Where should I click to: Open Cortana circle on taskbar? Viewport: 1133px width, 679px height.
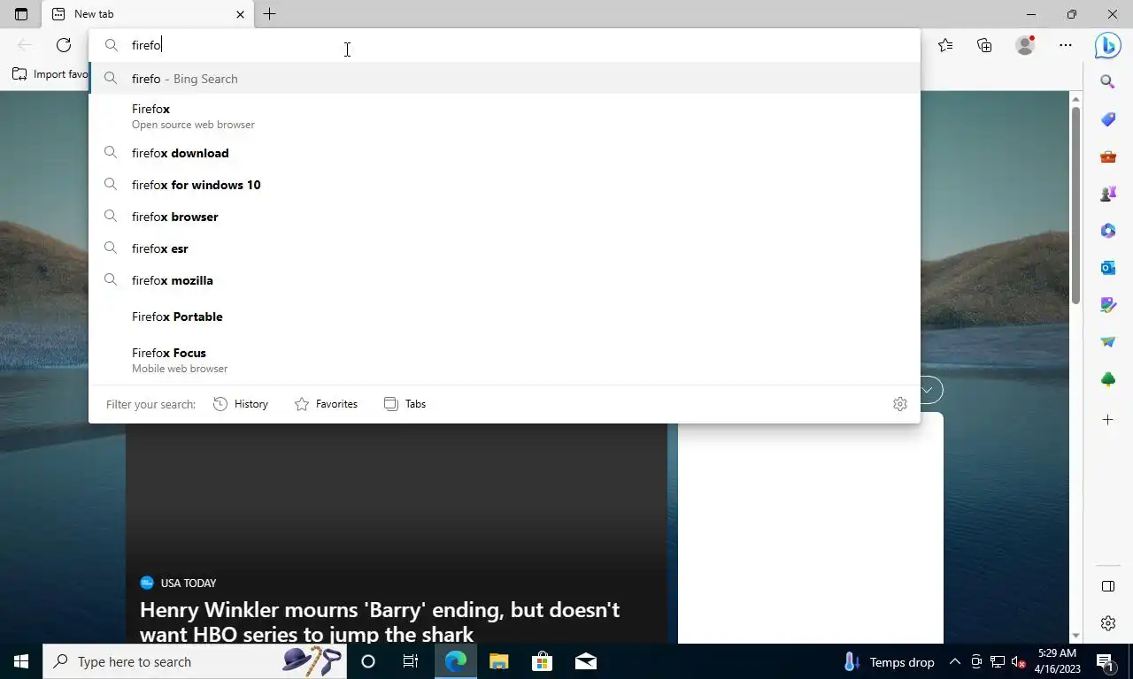pos(368,661)
